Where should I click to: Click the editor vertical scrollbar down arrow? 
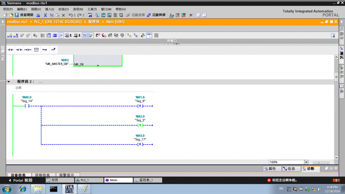pos(336,157)
